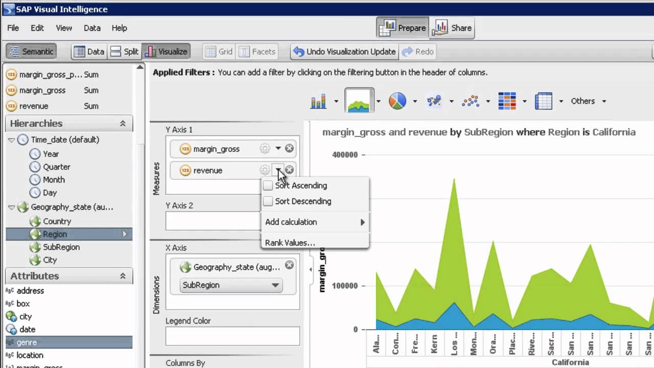This screenshot has width=654, height=368.
Task: Collapse the Geography_state hierarchy tree
Action: coord(11,207)
